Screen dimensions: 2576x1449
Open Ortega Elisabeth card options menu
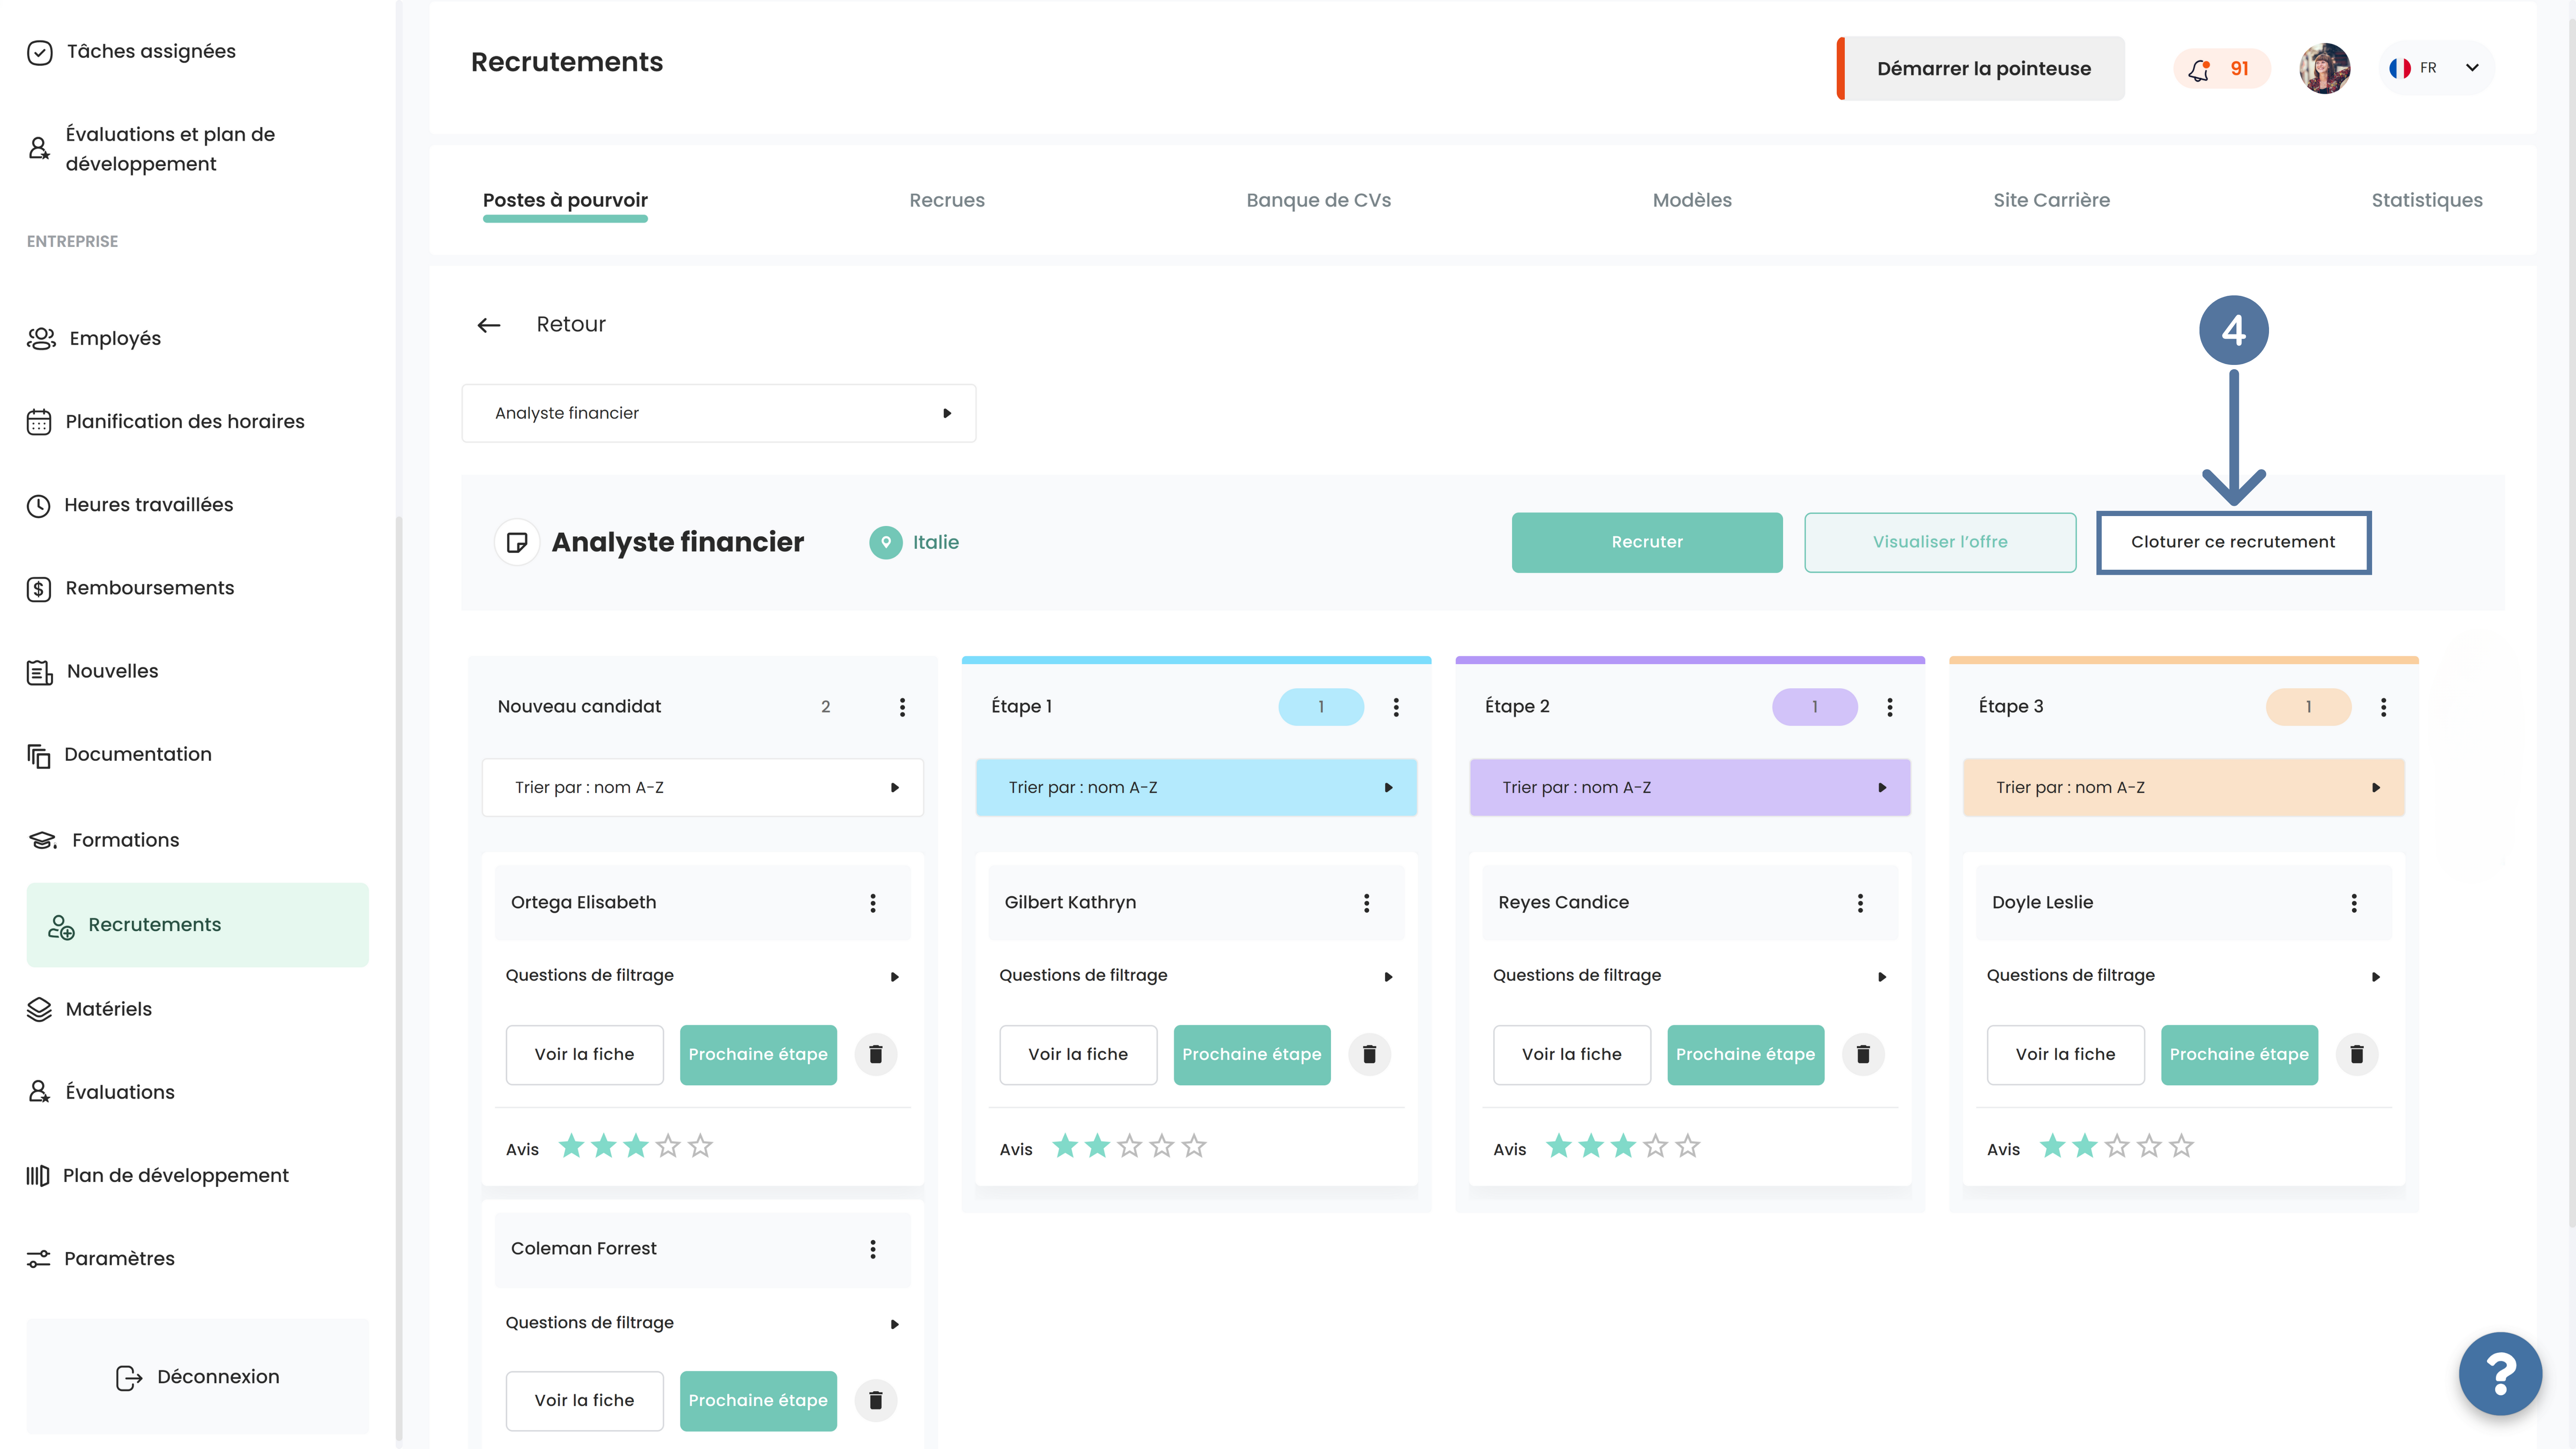coord(873,903)
